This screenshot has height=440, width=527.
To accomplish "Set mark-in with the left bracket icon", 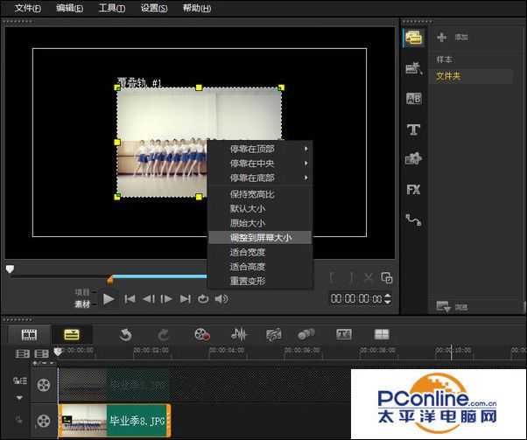I will tap(332, 278).
